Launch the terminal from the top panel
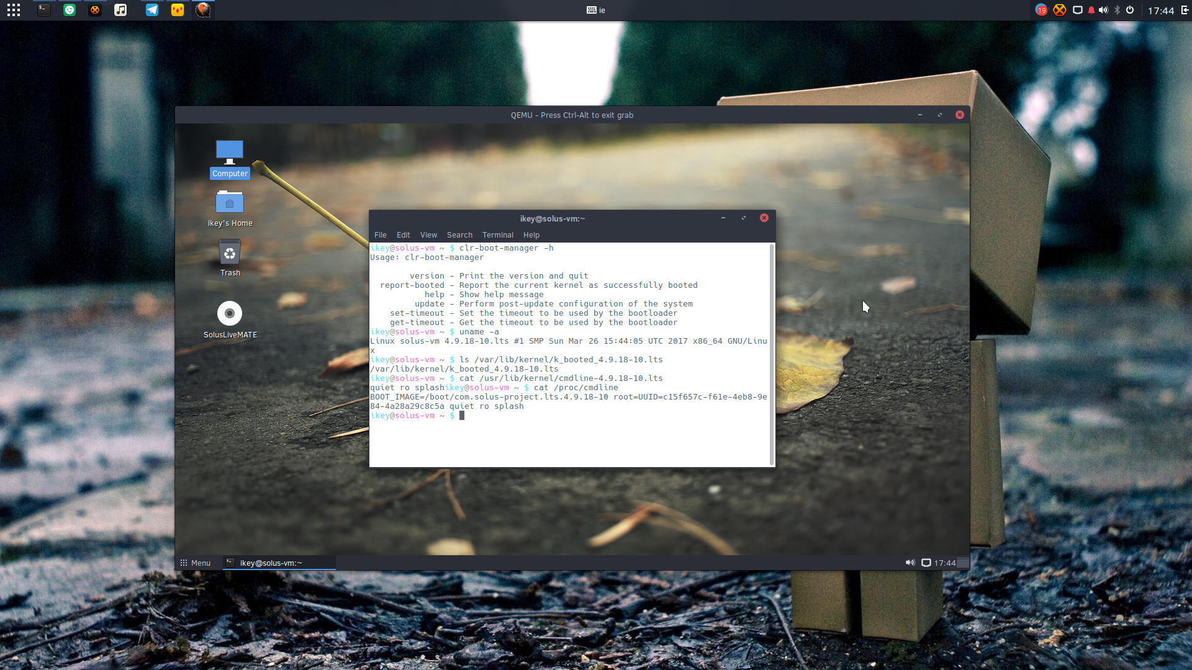 click(x=43, y=10)
